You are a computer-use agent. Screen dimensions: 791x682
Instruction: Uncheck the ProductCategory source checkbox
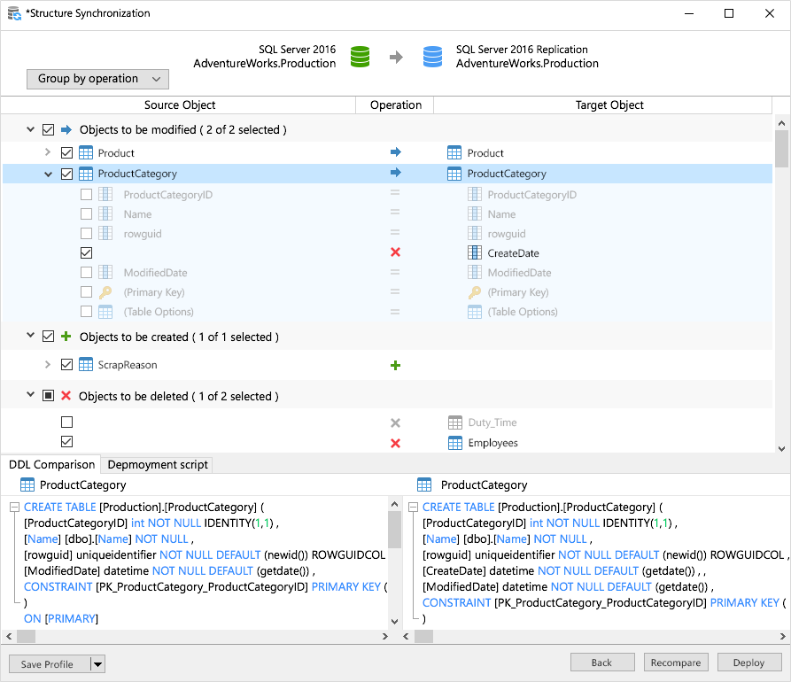[67, 174]
